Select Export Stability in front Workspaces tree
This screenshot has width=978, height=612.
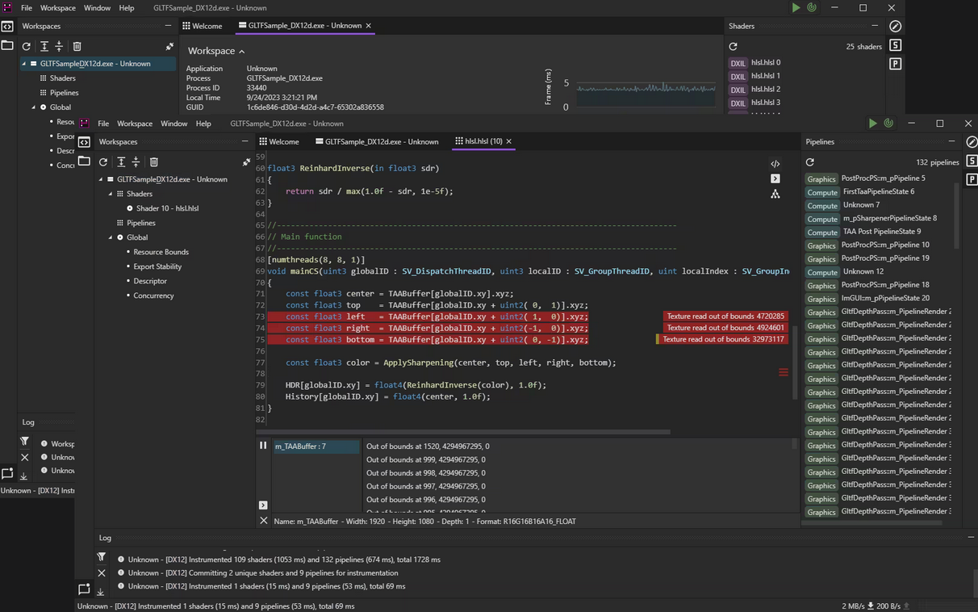[x=157, y=266]
